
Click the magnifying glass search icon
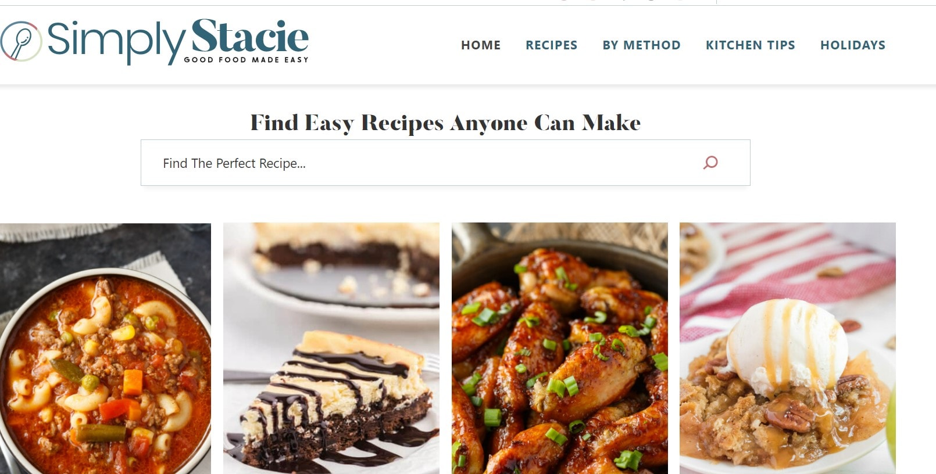click(710, 163)
